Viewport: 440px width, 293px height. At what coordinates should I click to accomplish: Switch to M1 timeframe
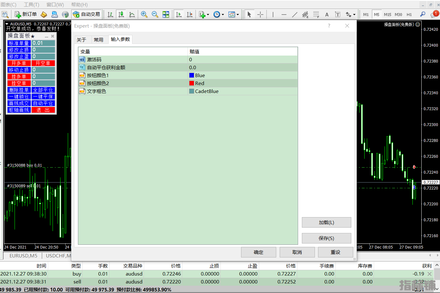(366, 14)
